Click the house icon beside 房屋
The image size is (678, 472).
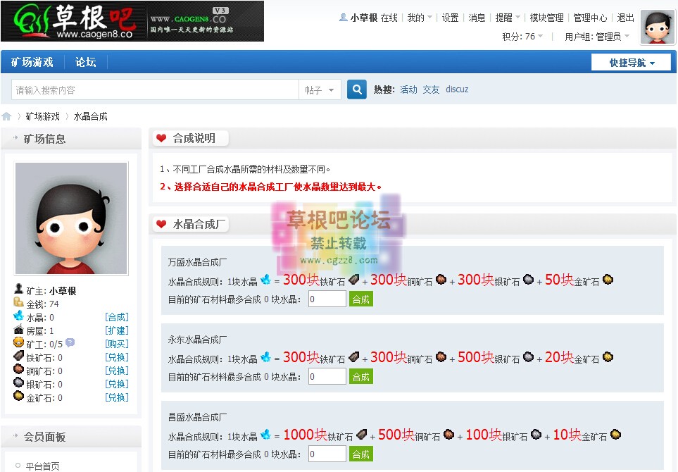coord(18,330)
